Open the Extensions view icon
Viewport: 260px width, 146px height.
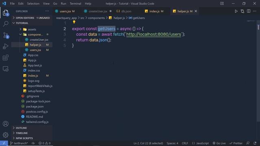[6, 58]
